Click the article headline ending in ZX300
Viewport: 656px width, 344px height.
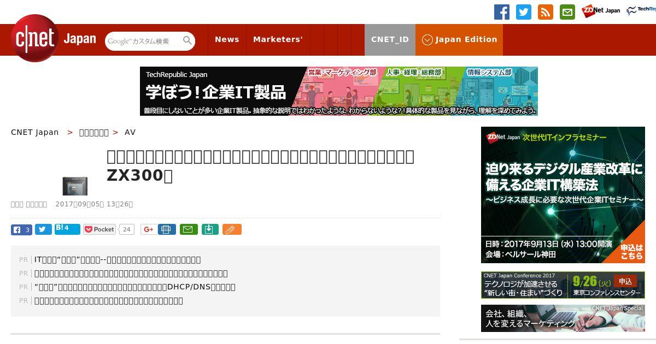(261, 165)
